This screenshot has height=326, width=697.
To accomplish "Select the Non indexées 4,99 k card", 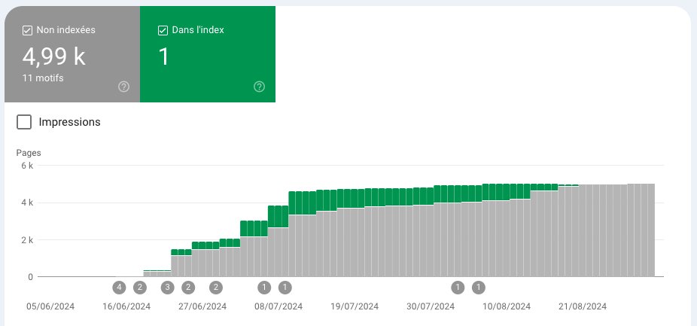I will point(72,54).
